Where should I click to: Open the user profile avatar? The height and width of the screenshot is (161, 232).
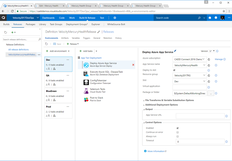click(x=222, y=18)
